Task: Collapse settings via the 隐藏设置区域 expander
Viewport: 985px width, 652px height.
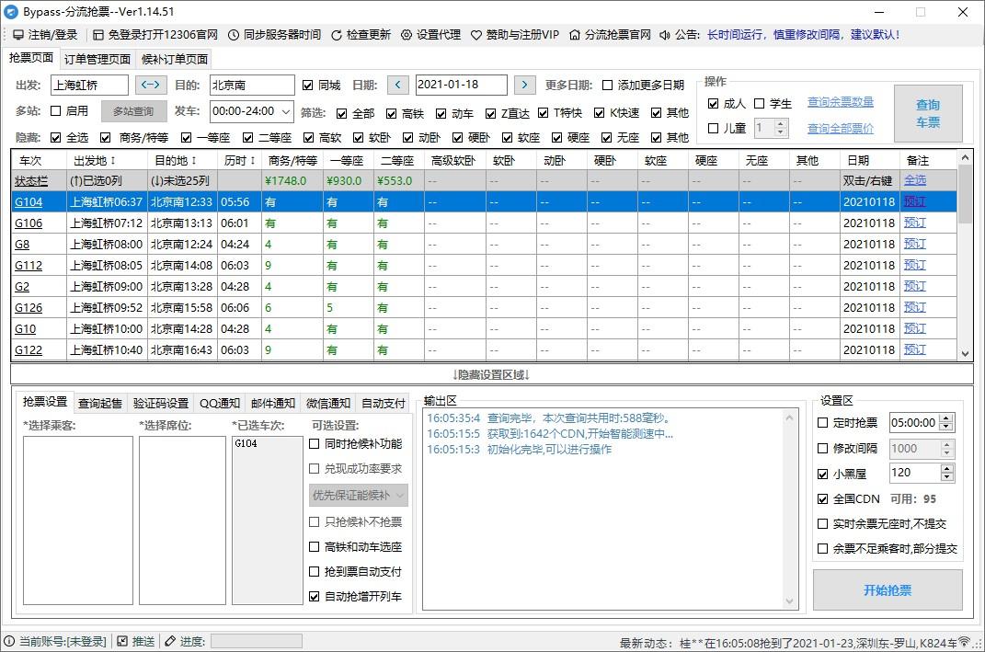Action: (x=492, y=374)
